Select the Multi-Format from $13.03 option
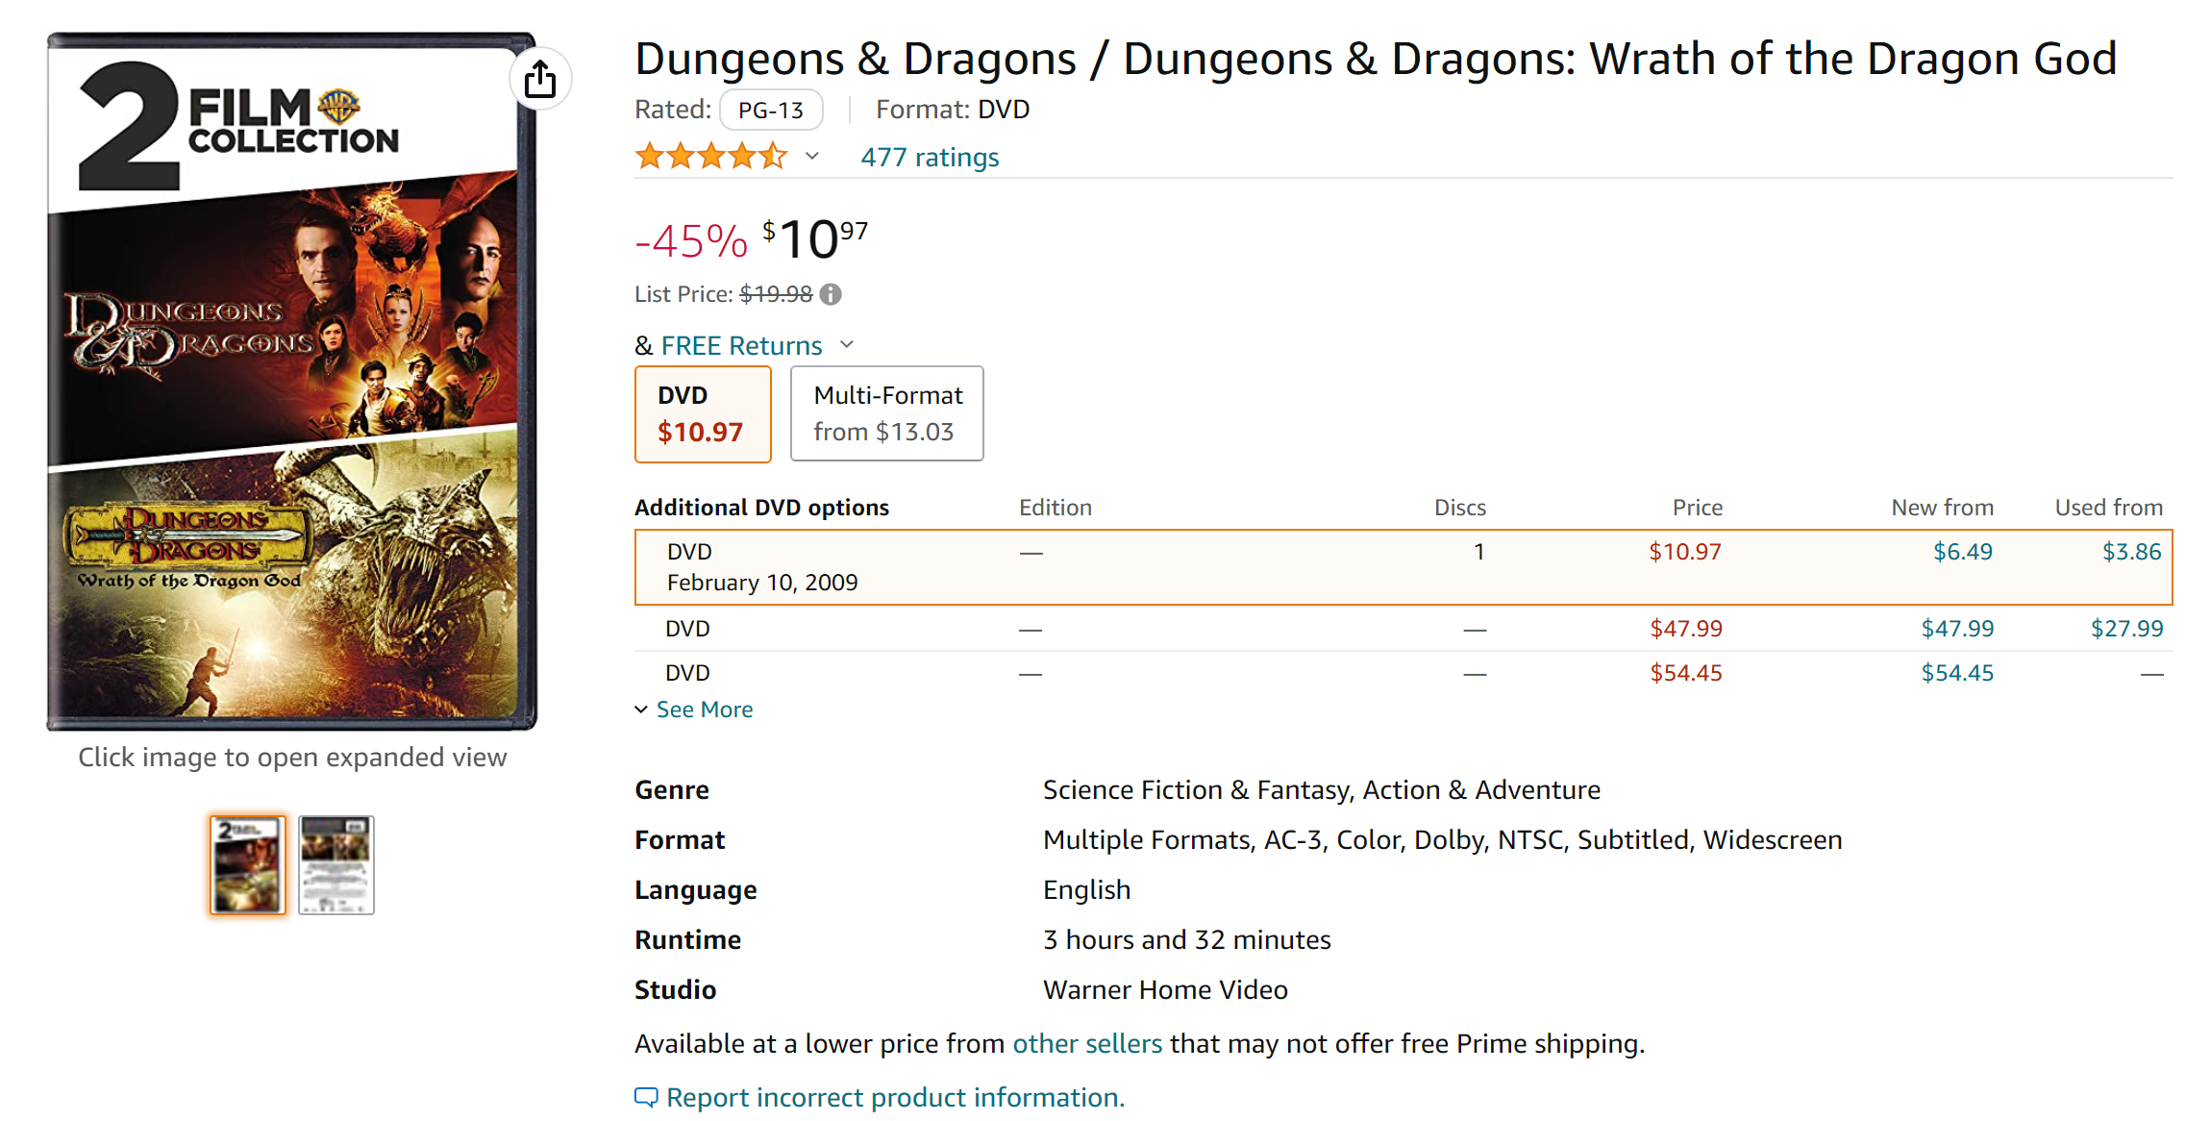2186x1121 pixels. (886, 414)
